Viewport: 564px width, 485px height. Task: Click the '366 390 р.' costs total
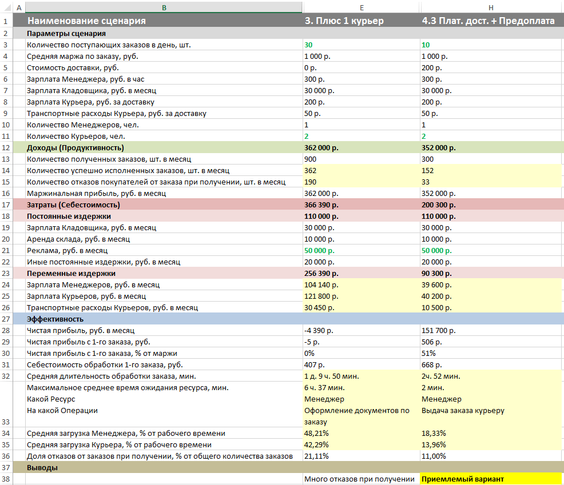coord(362,205)
